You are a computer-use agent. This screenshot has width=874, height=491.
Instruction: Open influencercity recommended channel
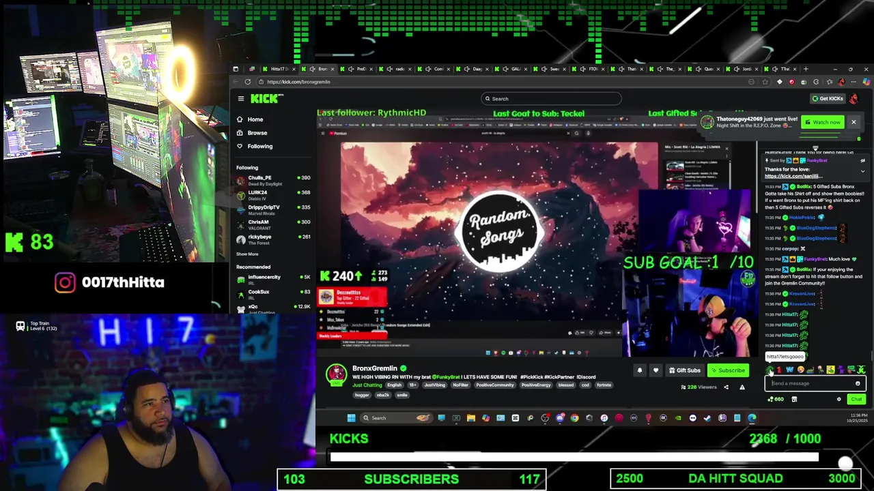pos(273,280)
